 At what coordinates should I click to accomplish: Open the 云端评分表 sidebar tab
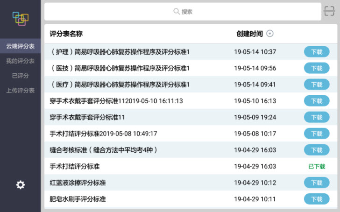(x=21, y=46)
